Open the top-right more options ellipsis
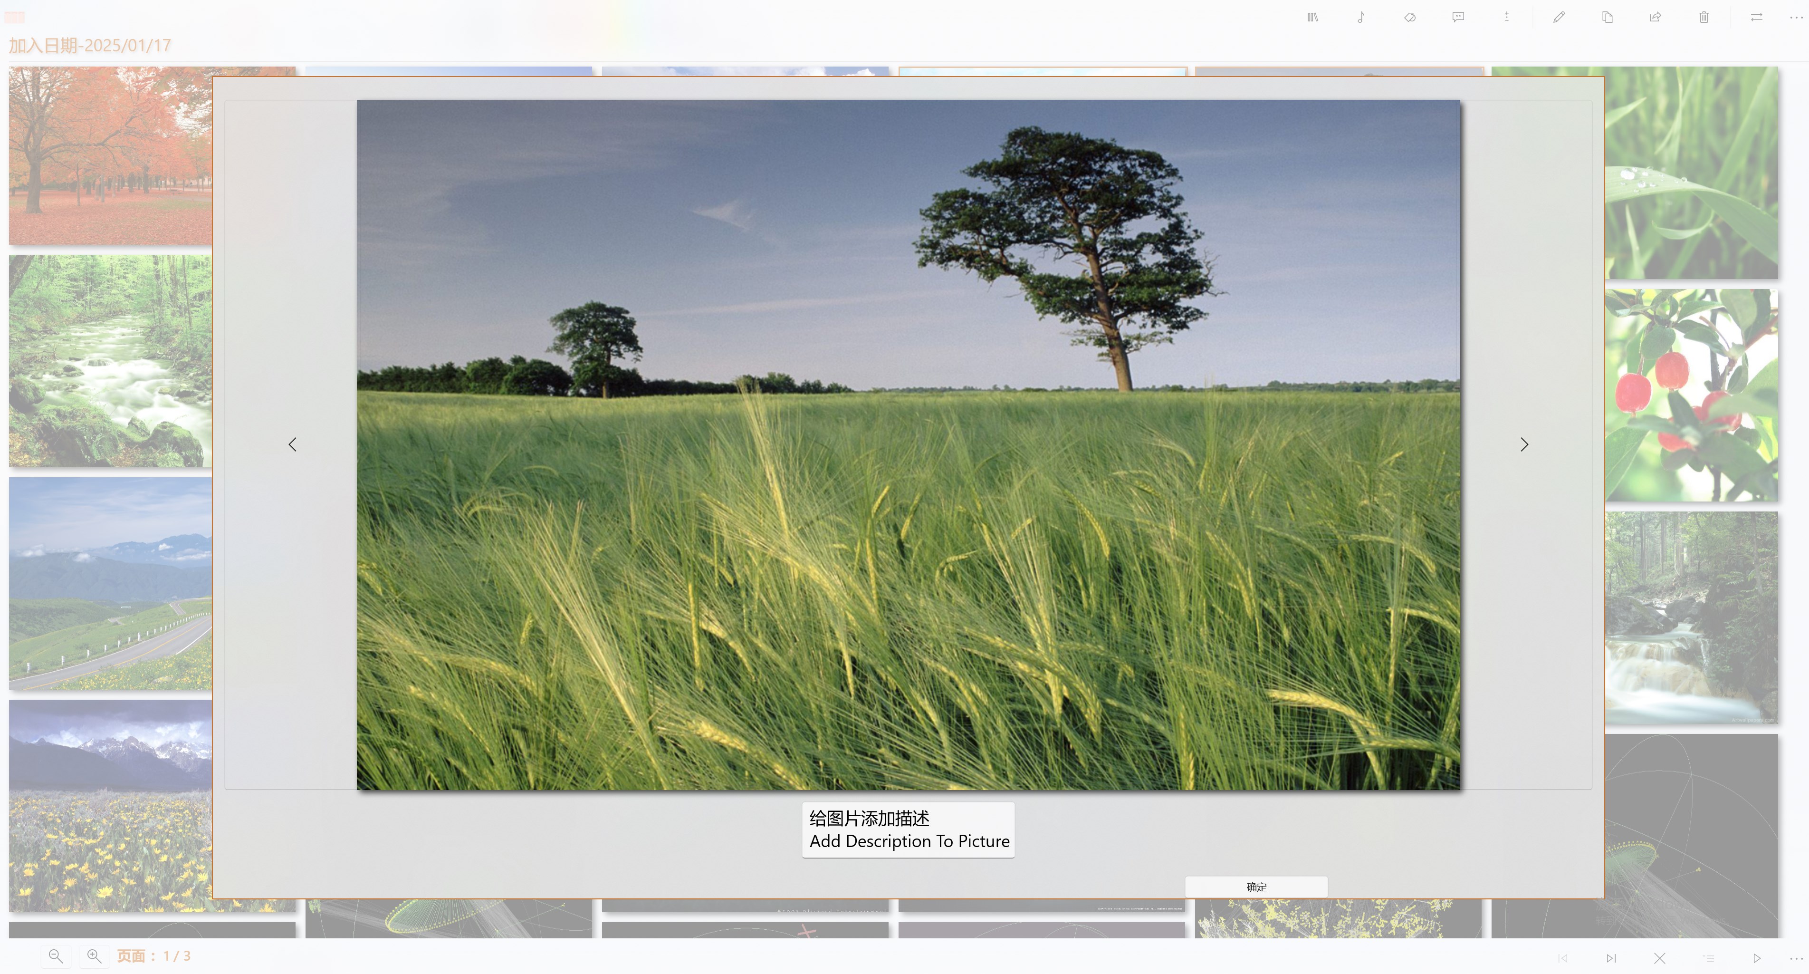 pyautogui.click(x=1796, y=18)
